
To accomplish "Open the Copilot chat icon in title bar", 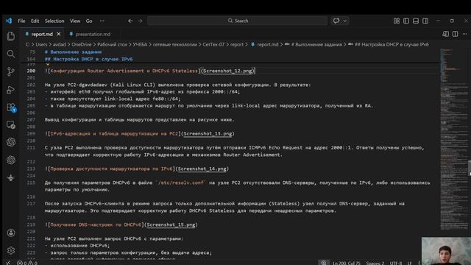I will pos(336,21).
